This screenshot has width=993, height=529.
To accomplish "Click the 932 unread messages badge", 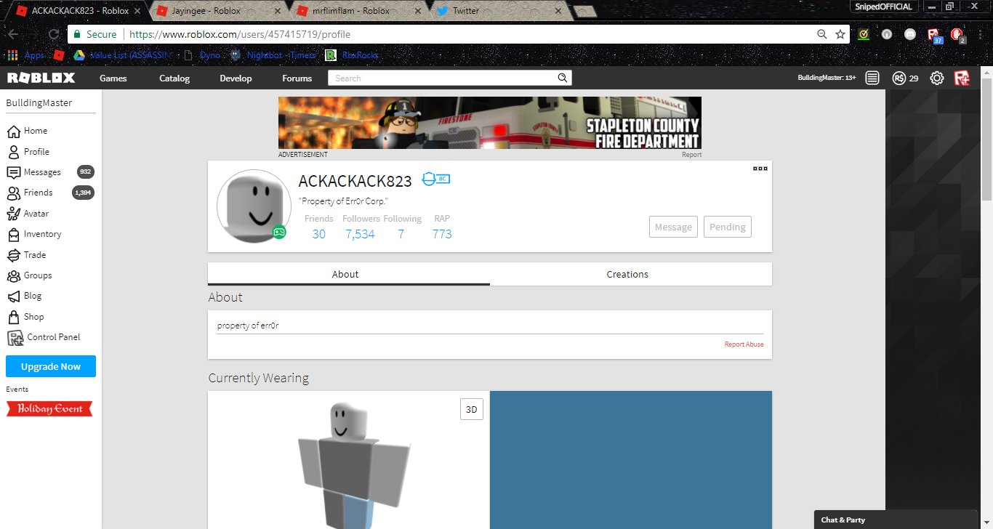I will [86, 172].
